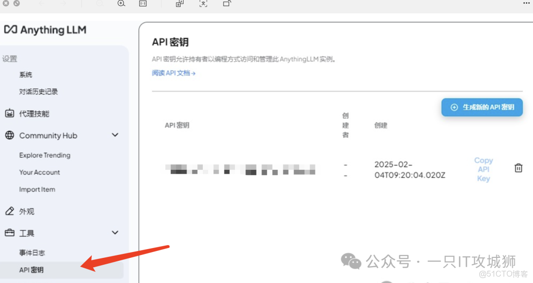Click the 设置 sidebar header
This screenshot has width=533, height=283.
click(x=9, y=59)
